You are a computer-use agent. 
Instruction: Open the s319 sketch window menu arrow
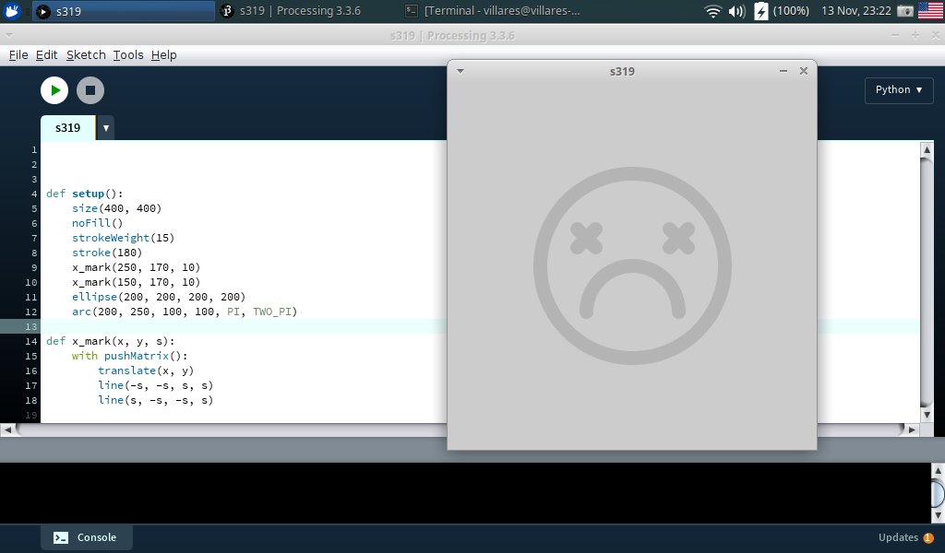pyautogui.click(x=461, y=71)
